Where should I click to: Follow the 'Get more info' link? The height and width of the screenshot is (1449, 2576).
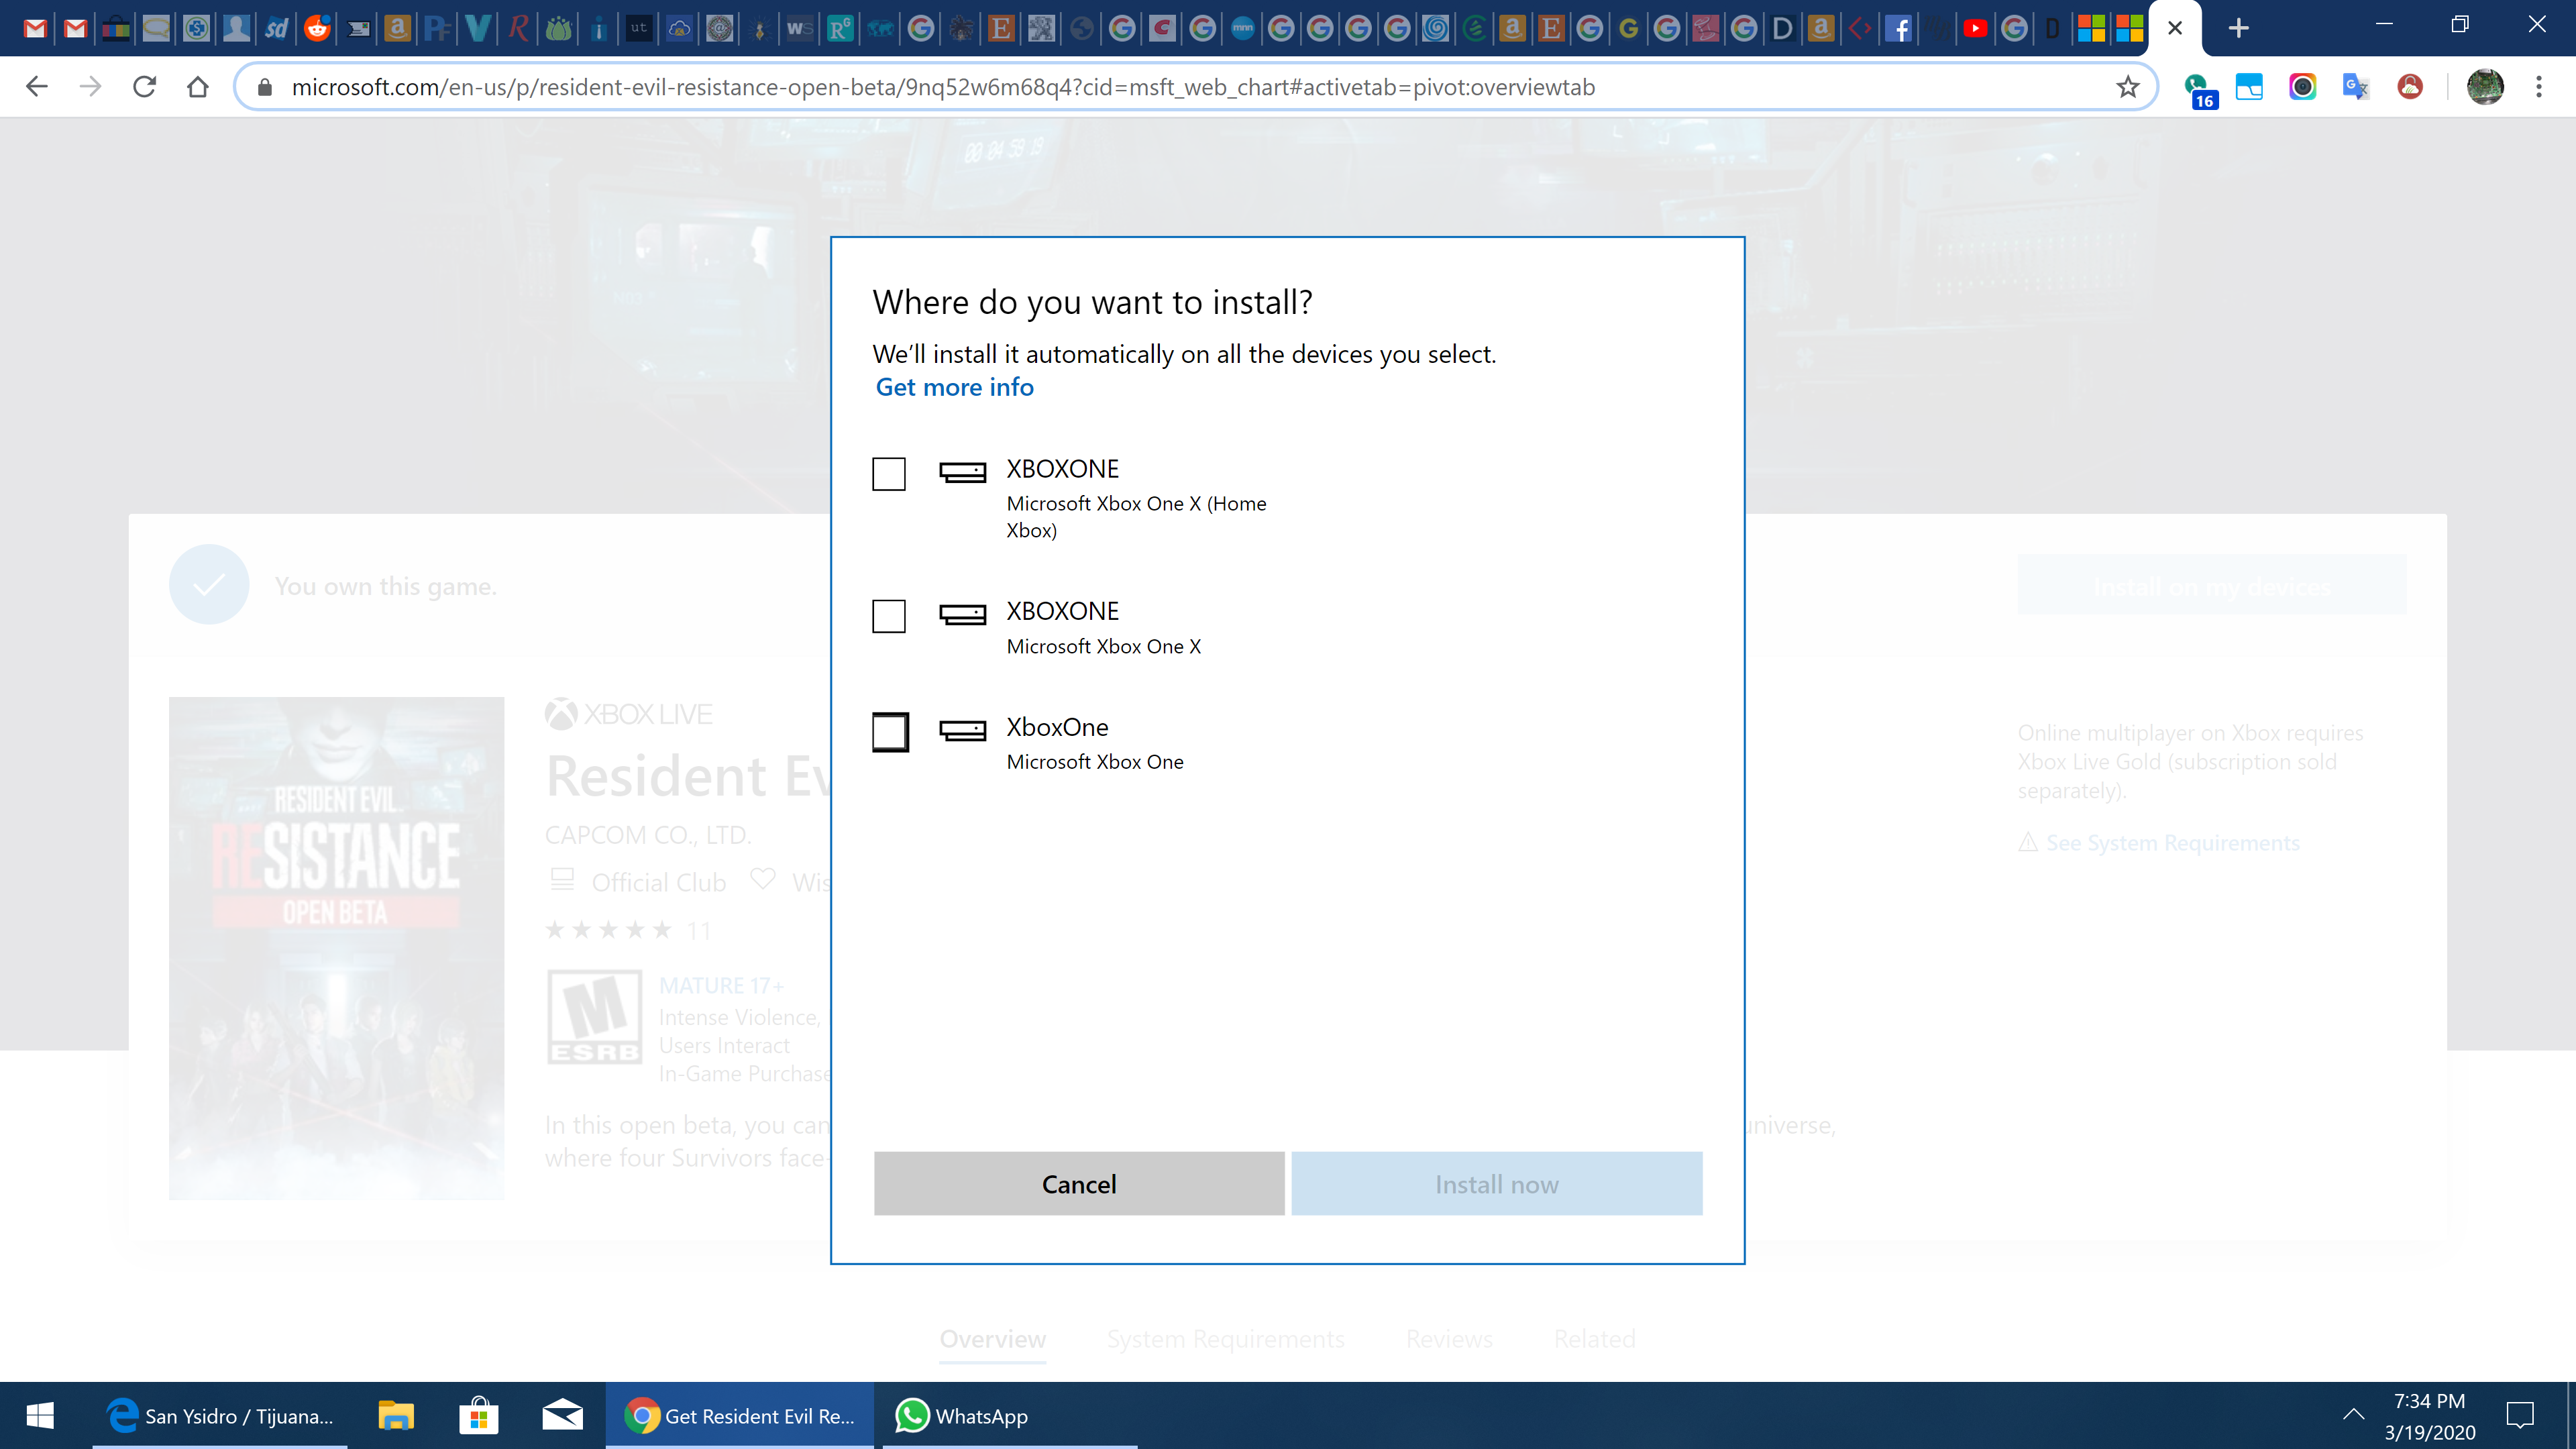[955, 387]
